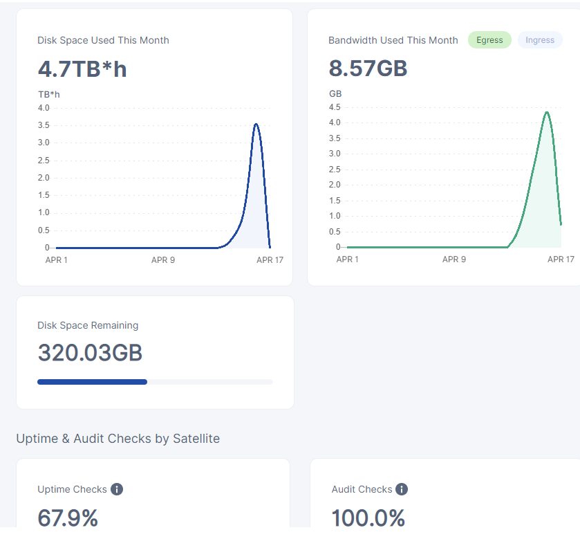Image resolution: width=580 pixels, height=539 pixels.
Task: Select the 4.7TB*h disk usage value
Action: [x=82, y=69]
